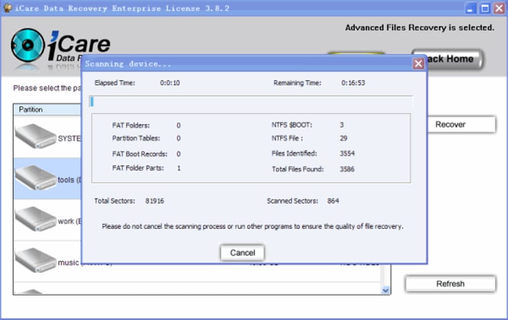Viewport: 508px width, 320px height.
Task: Click the Elapsed Time value 0:0:10
Action: (x=170, y=83)
